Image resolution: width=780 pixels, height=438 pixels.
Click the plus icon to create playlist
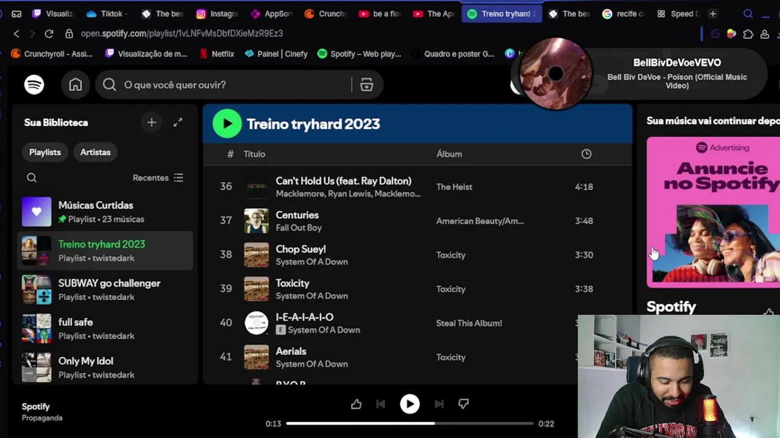click(x=152, y=122)
